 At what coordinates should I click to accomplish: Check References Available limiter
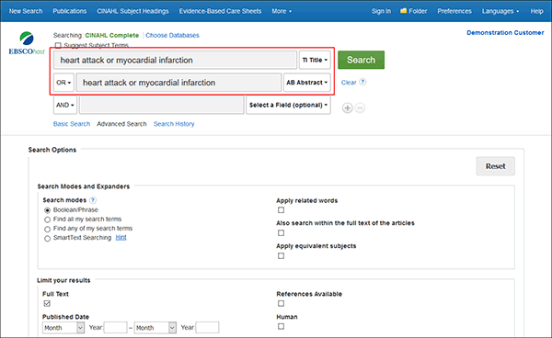[x=281, y=303]
